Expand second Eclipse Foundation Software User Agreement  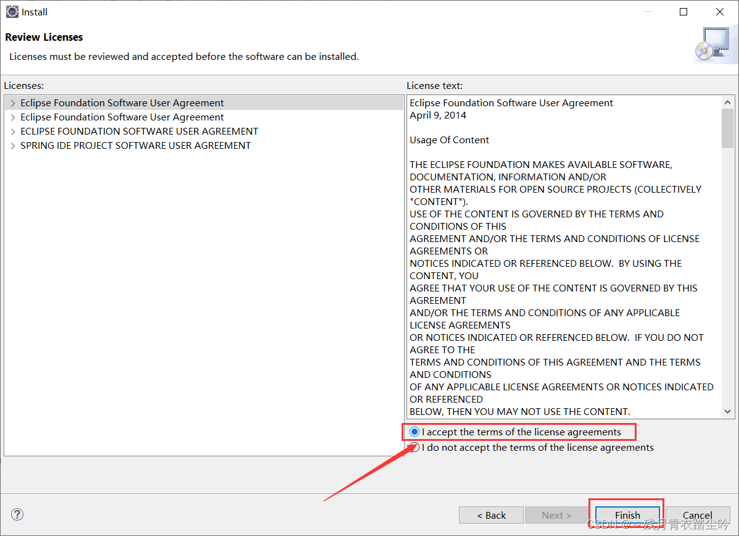[x=13, y=117]
